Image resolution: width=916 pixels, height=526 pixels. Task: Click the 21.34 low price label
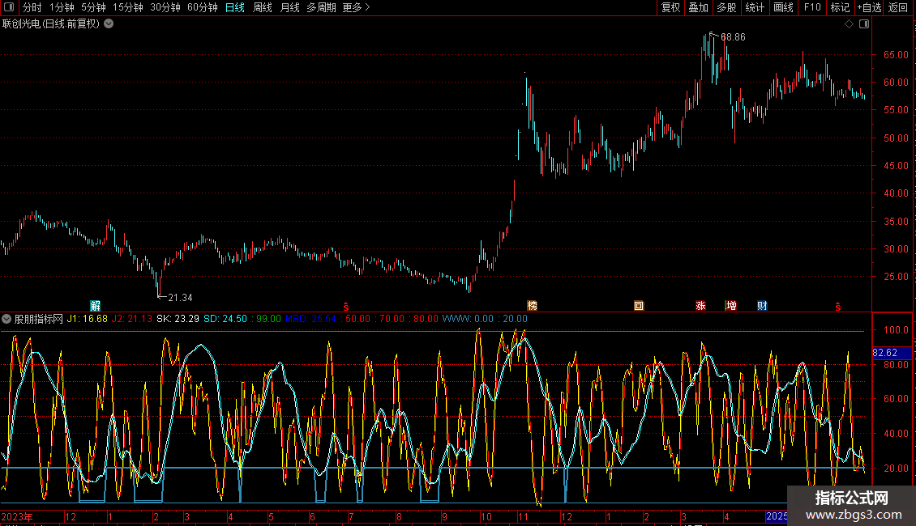[180, 298]
